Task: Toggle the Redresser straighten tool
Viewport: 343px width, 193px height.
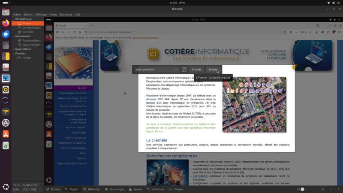Action: click(x=92, y=189)
